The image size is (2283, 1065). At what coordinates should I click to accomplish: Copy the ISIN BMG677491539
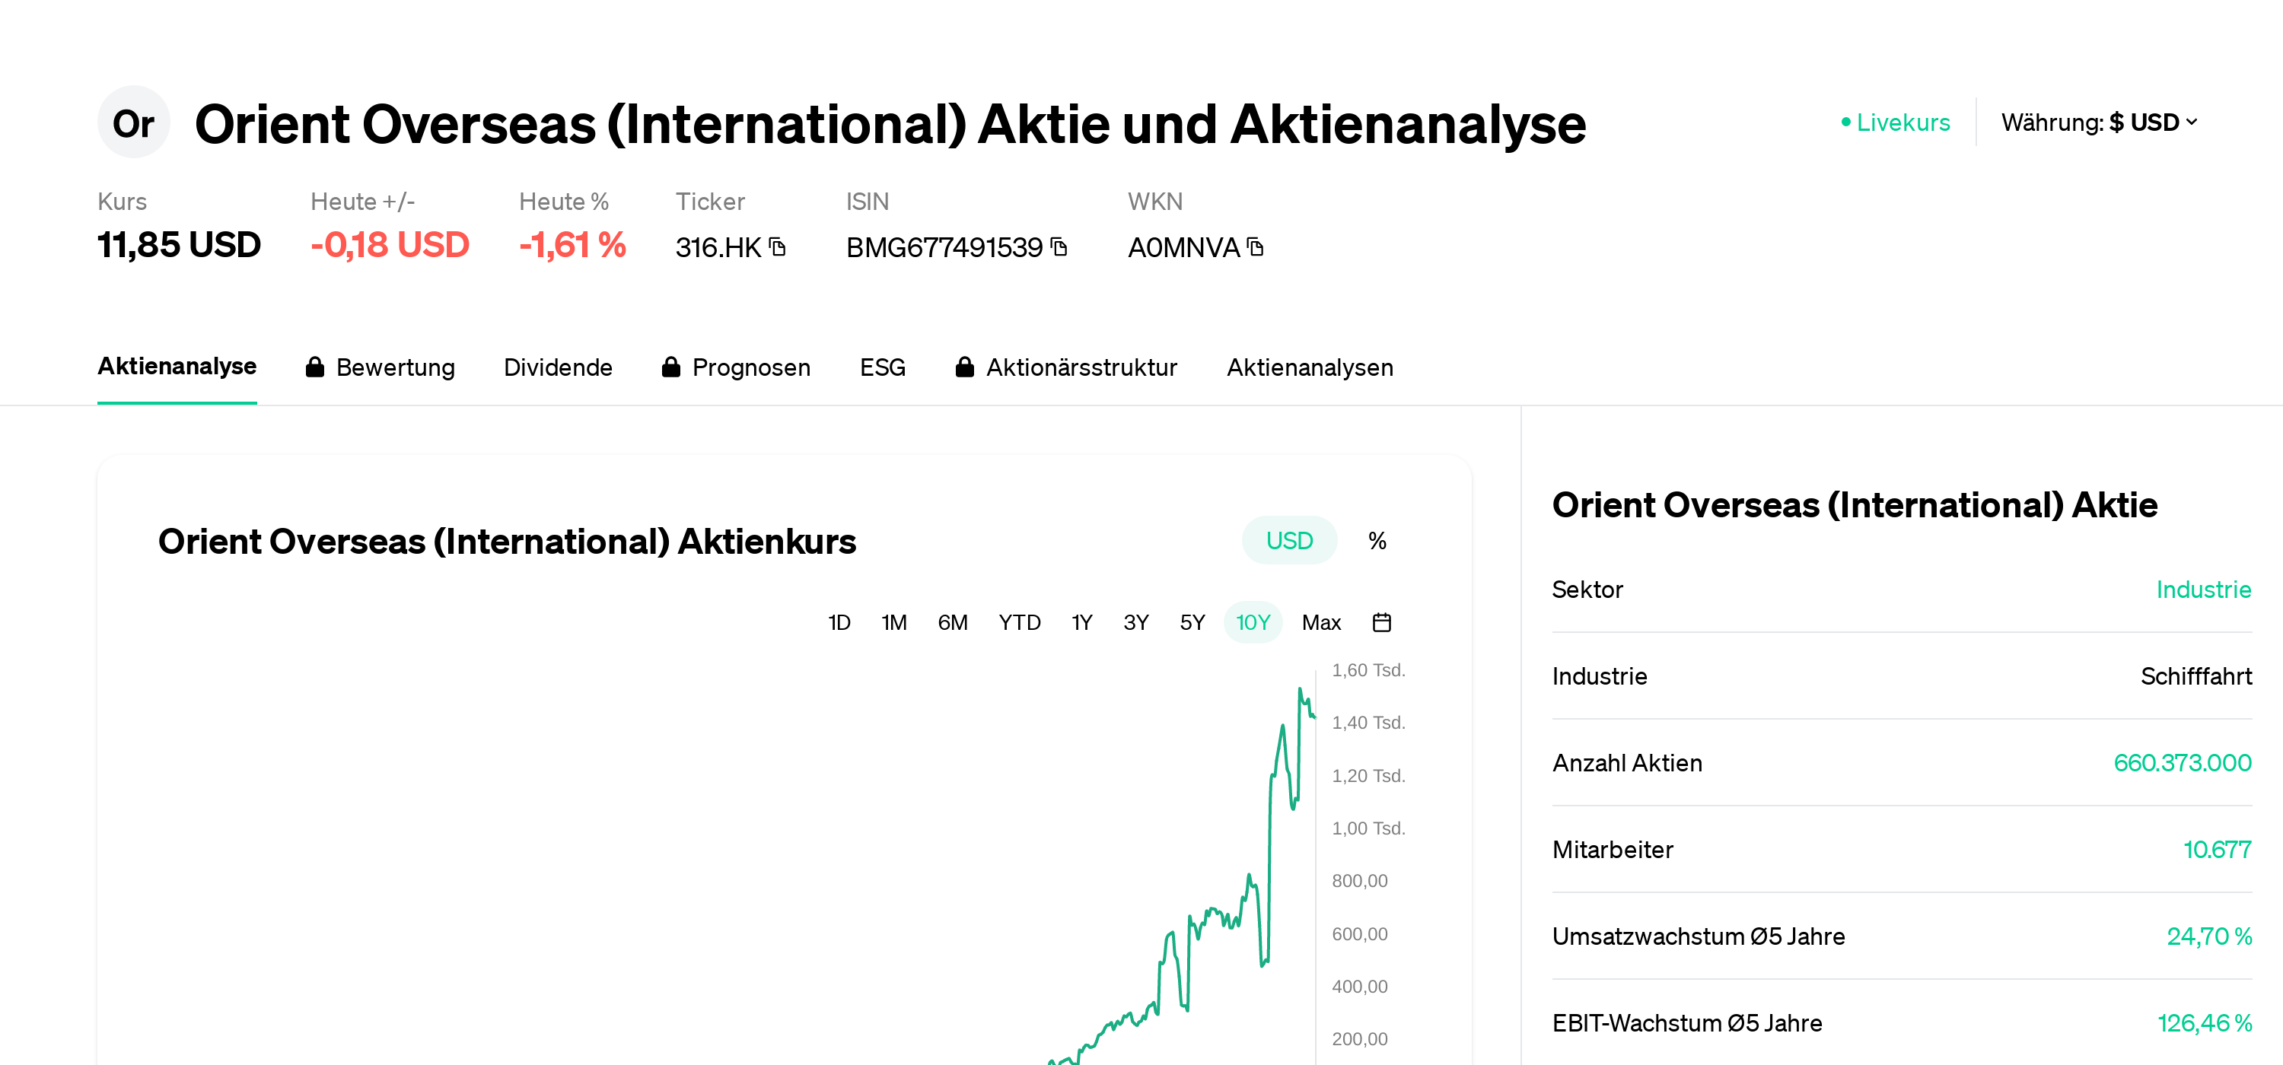pyautogui.click(x=1059, y=247)
